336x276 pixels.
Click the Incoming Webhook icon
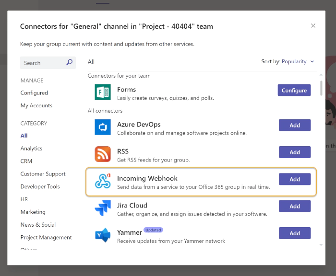103,181
